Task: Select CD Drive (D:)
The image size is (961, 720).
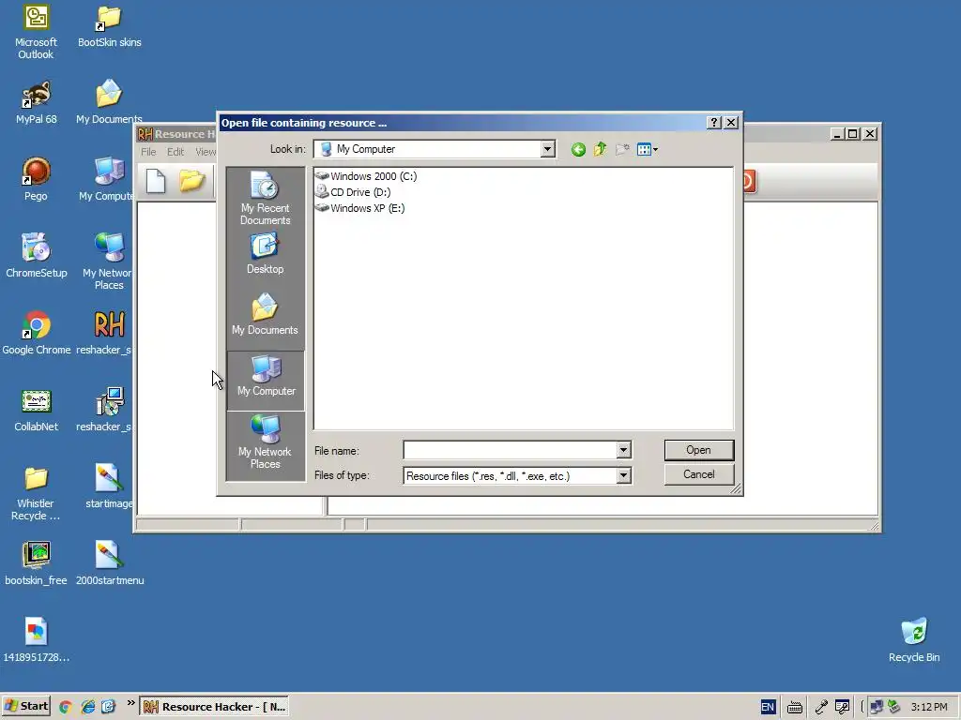Action: [x=353, y=192]
